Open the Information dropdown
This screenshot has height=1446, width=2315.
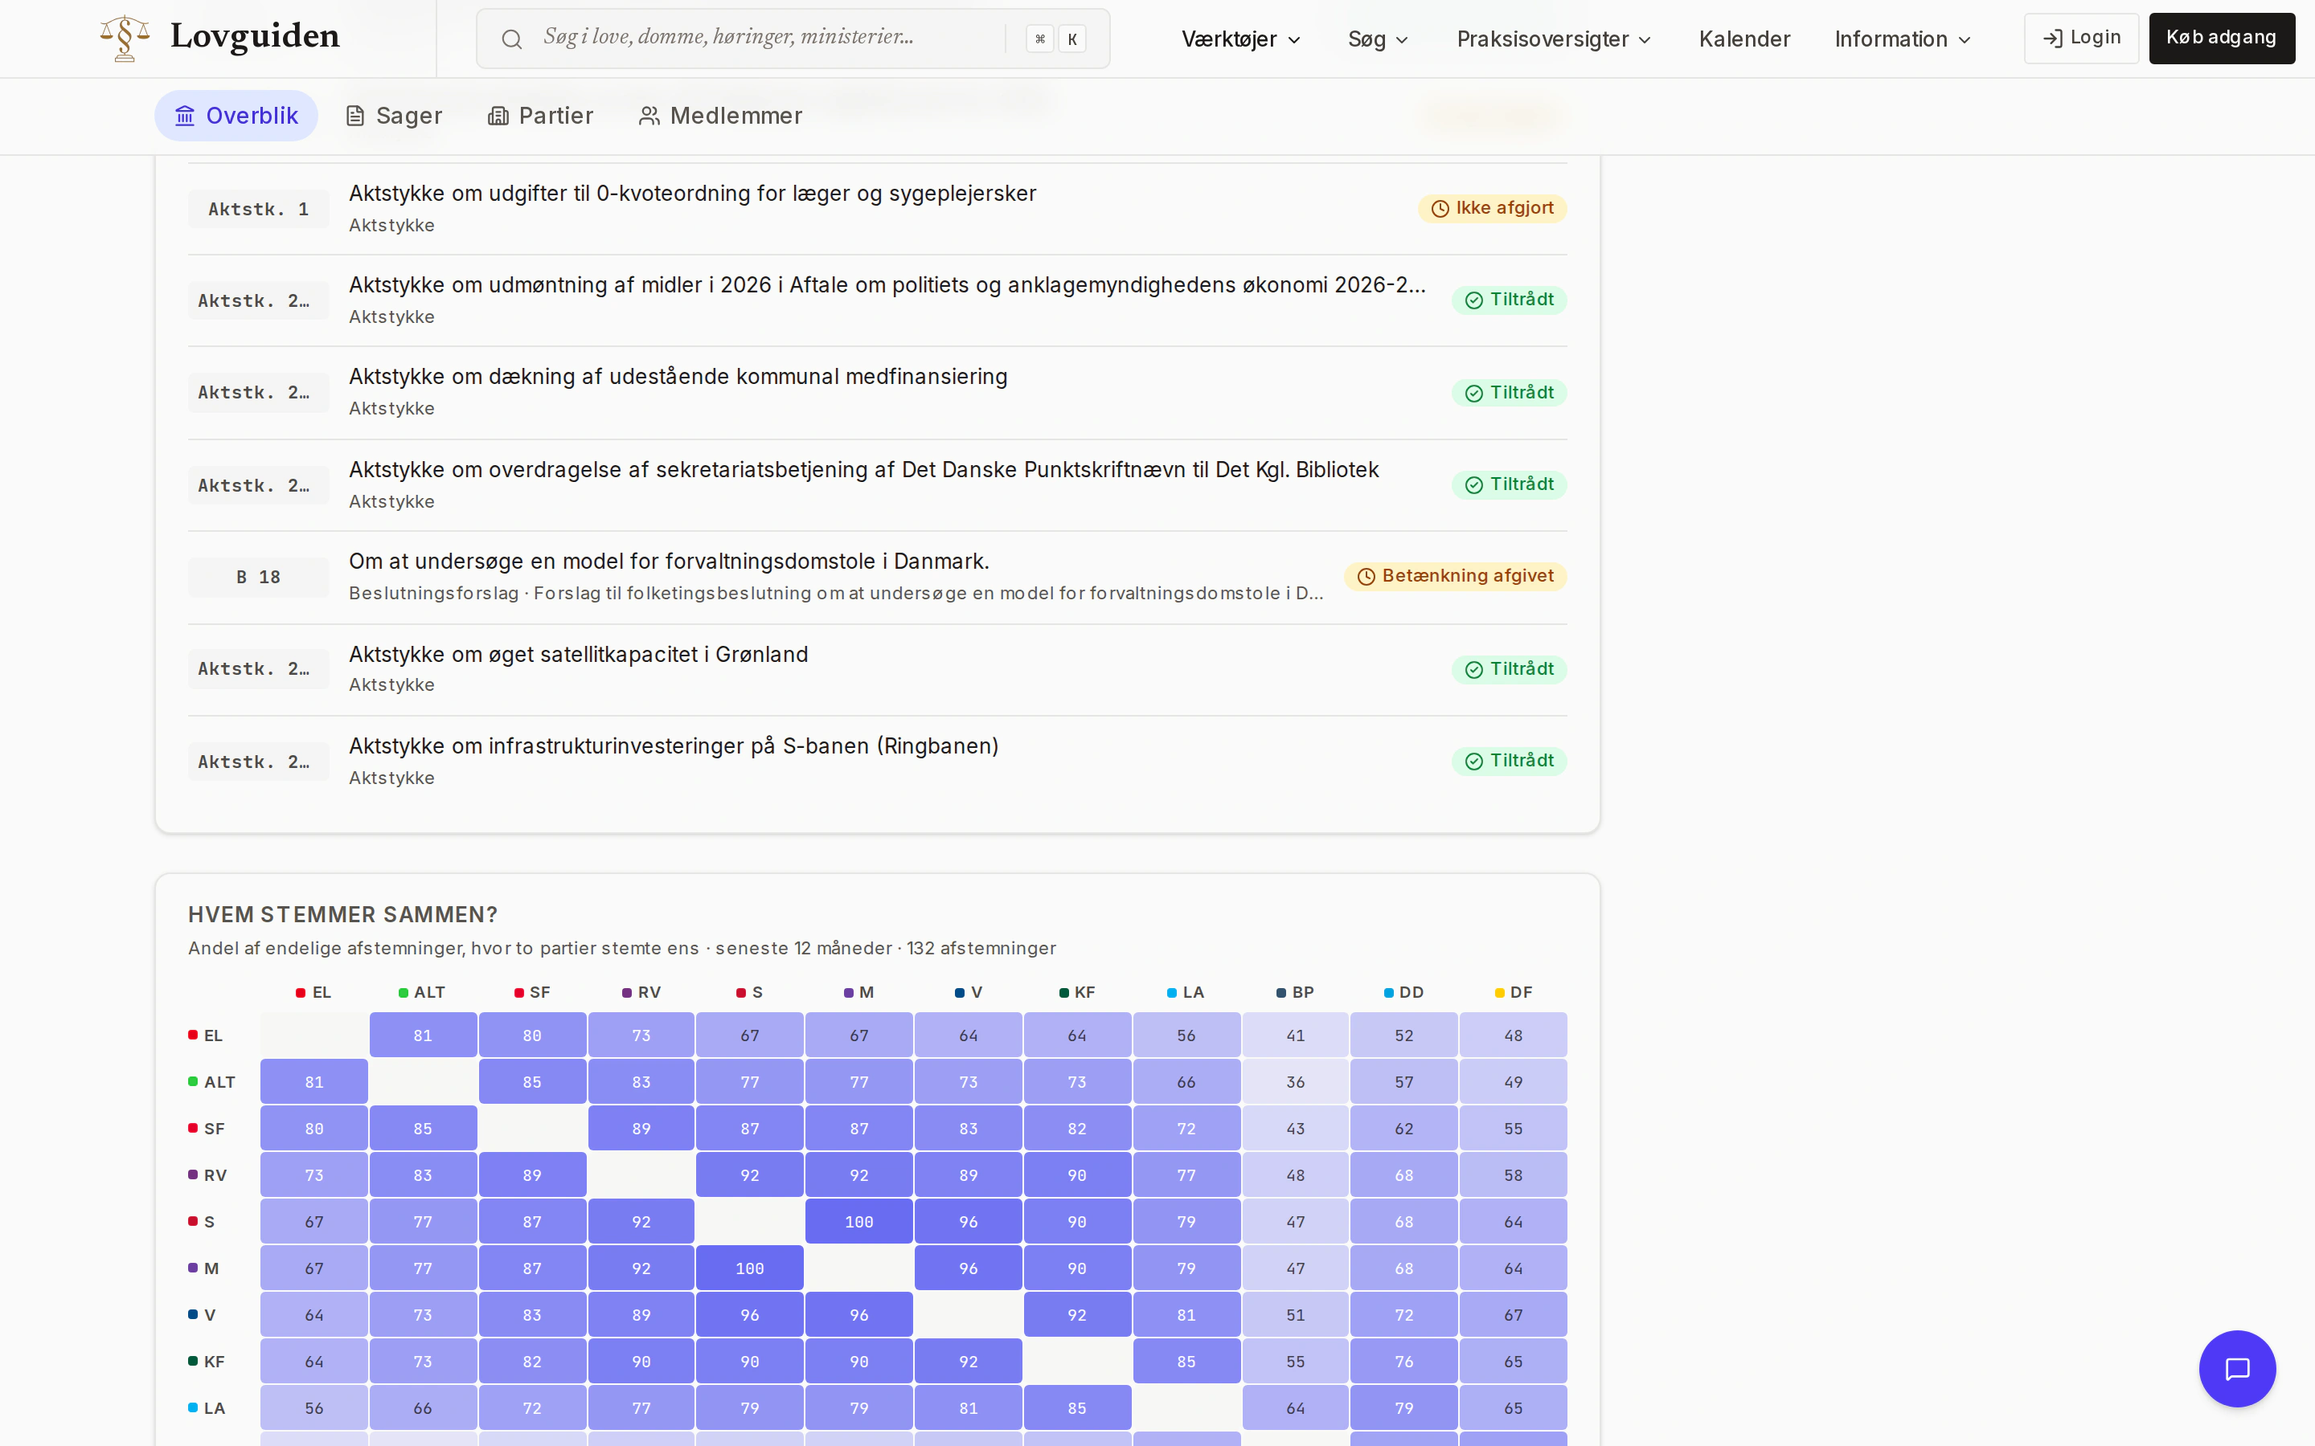point(1902,39)
